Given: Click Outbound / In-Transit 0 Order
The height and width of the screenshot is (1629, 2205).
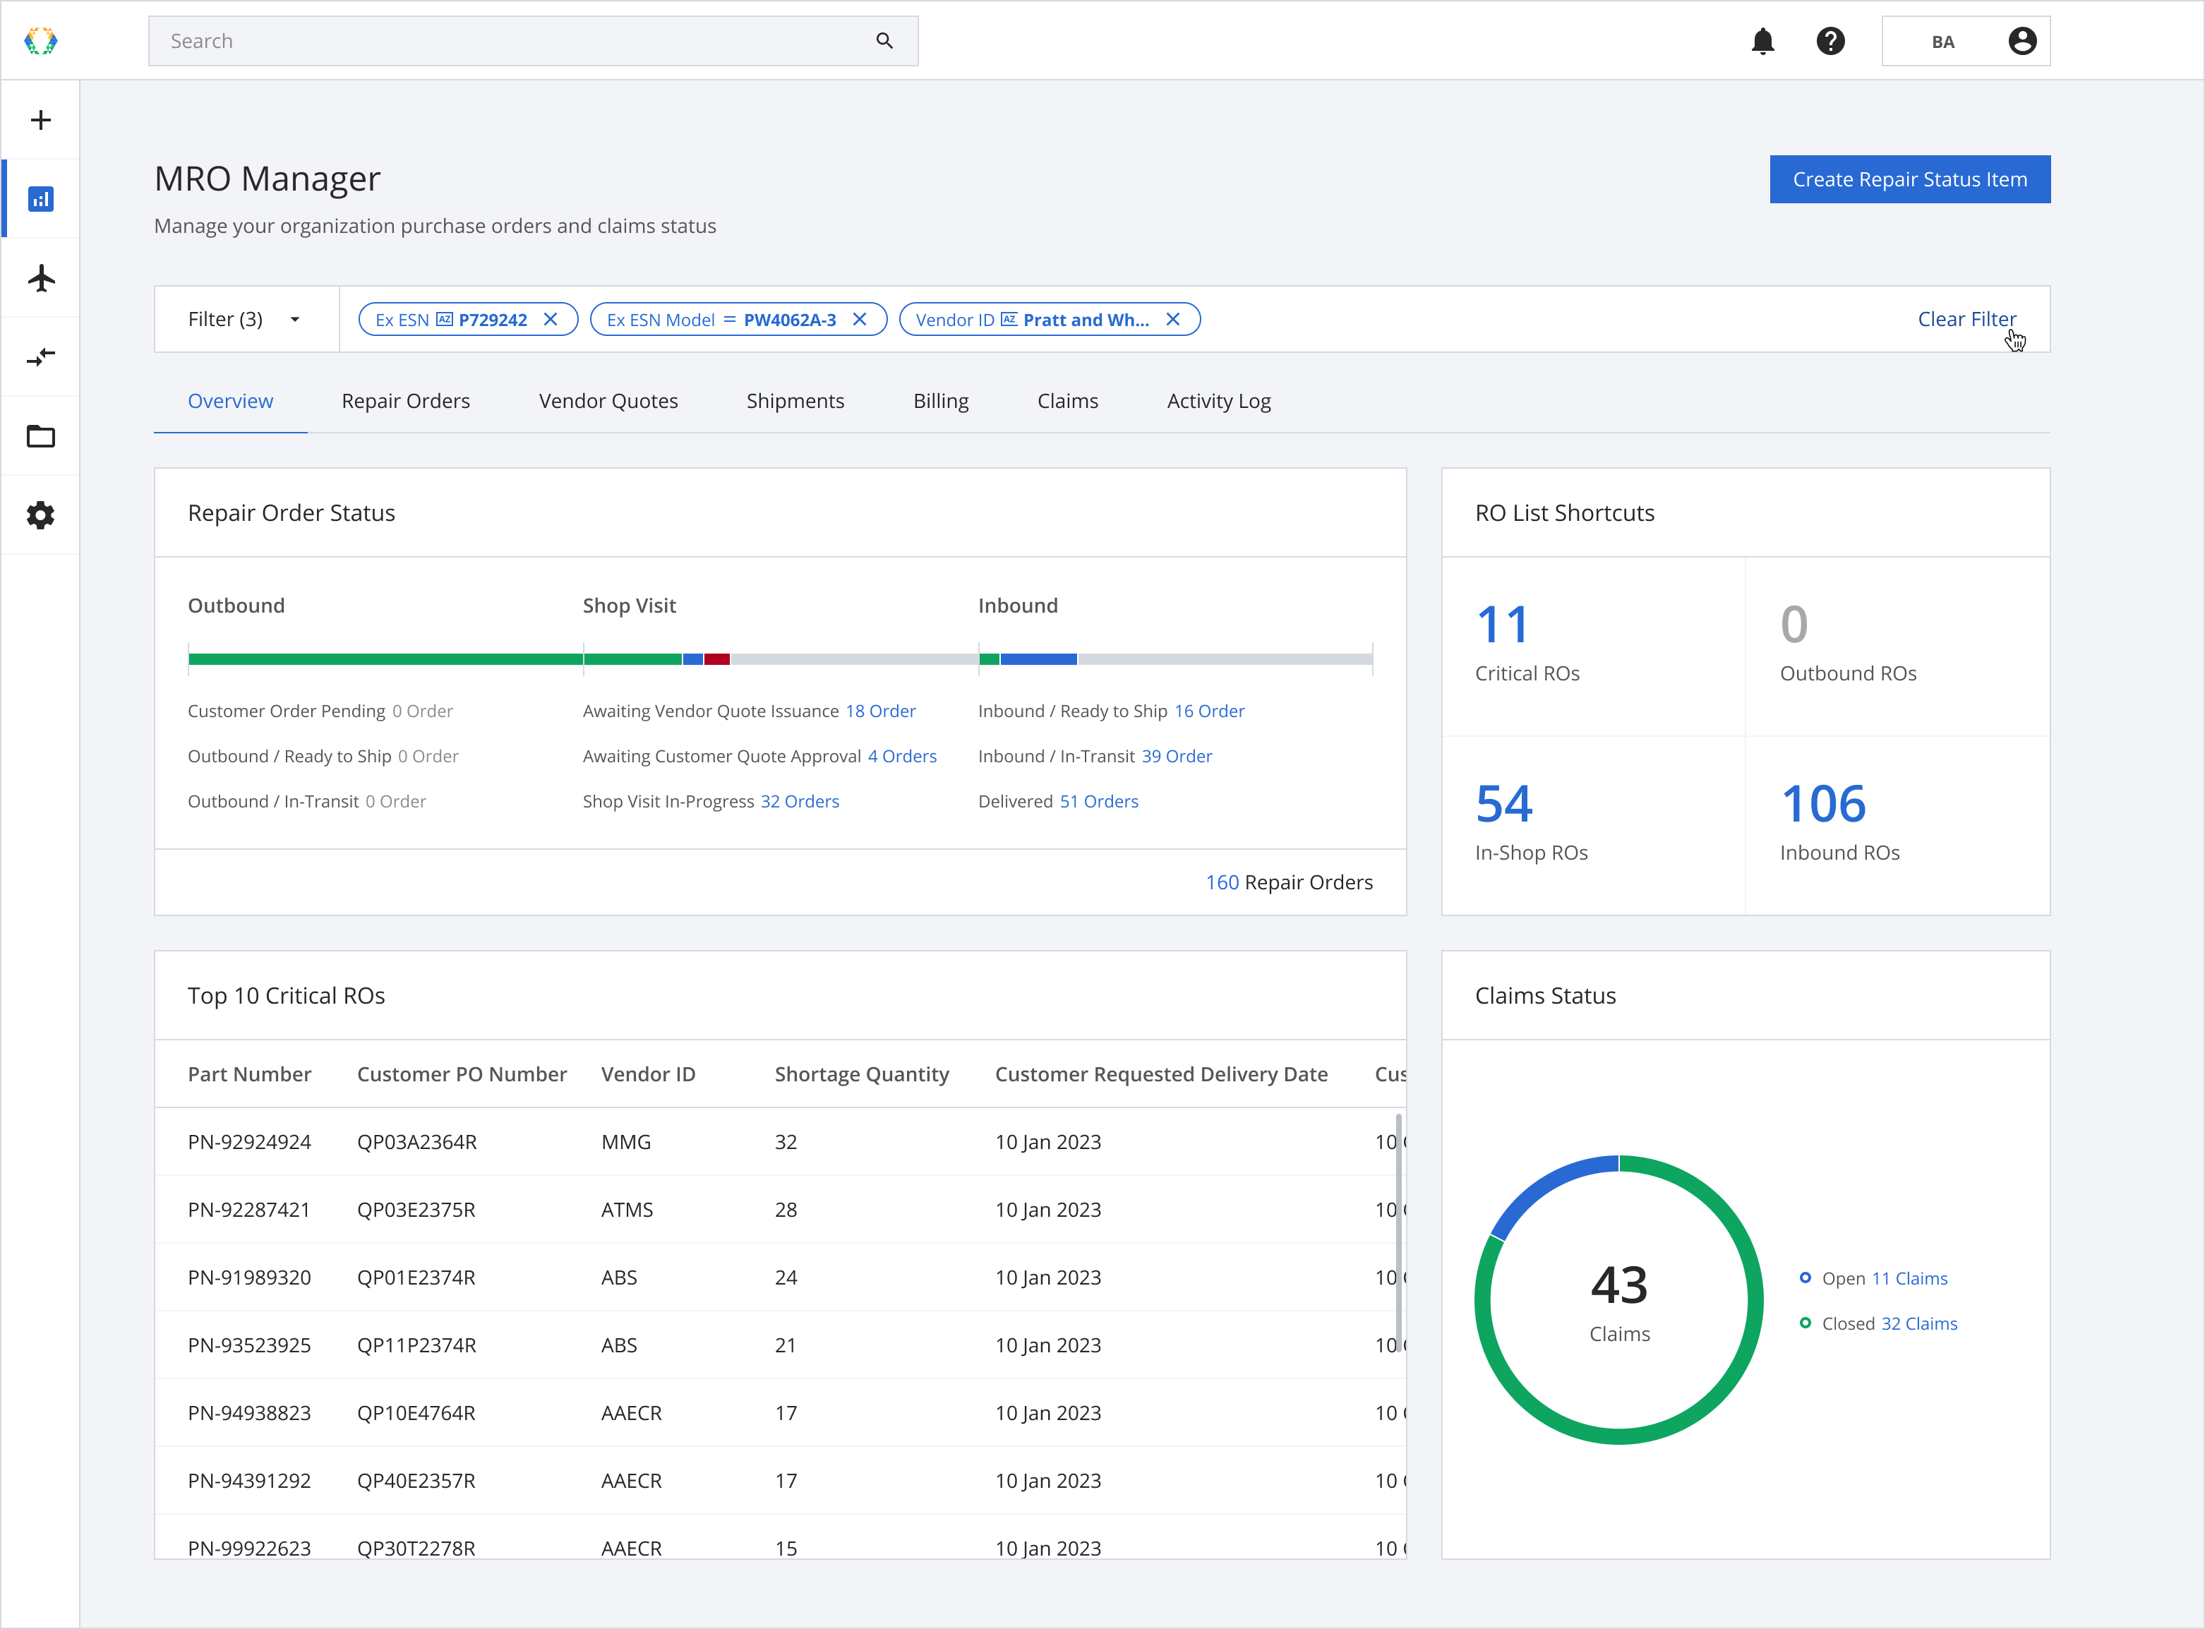Looking at the screenshot, I should [307, 802].
